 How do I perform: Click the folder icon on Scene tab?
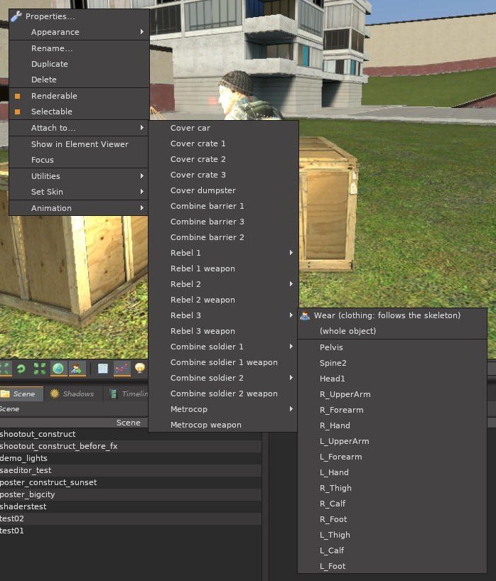(x=5, y=393)
